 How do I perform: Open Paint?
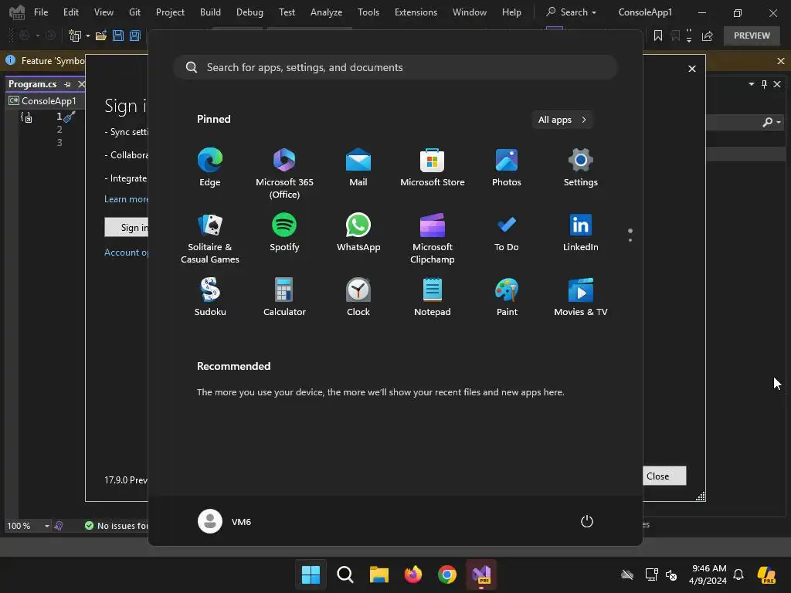(507, 297)
